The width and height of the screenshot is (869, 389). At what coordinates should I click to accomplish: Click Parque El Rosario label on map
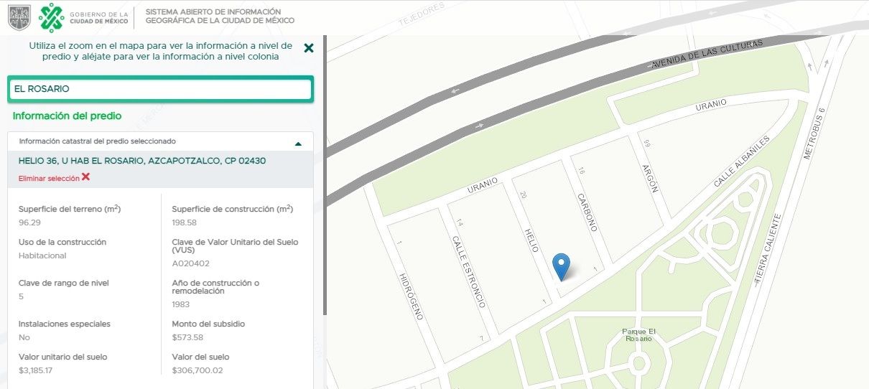(639, 334)
